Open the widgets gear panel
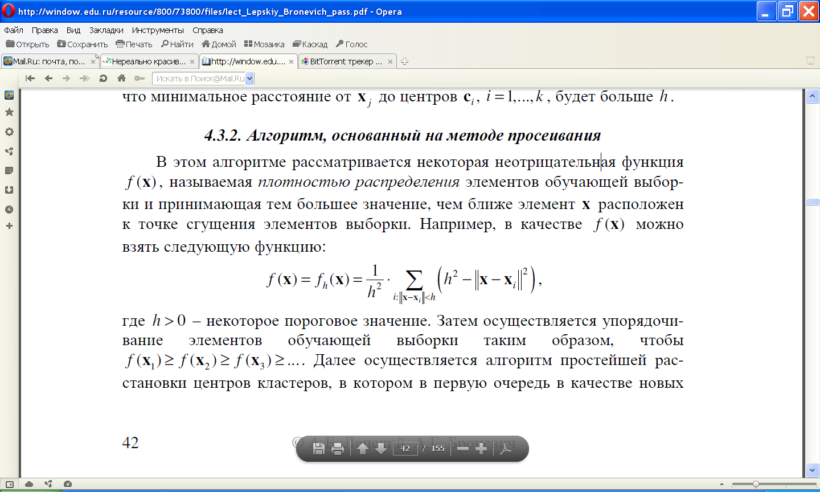This screenshot has width=820, height=492. [x=9, y=132]
